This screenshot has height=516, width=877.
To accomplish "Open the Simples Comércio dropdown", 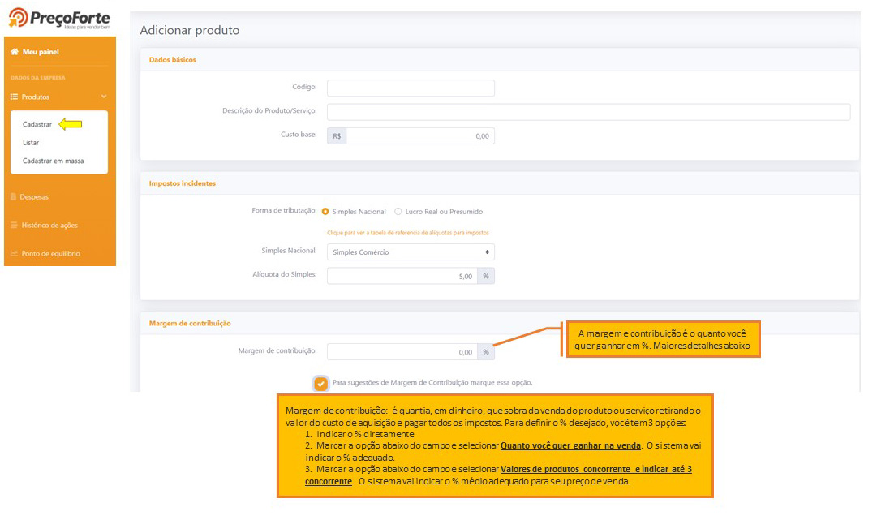I will 411,252.
